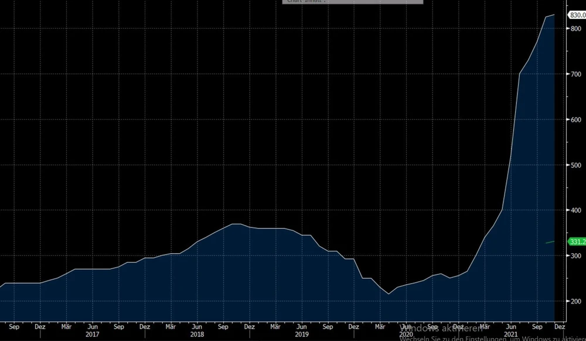
Task: Click the rightmost Dez label on time axis
Action: click(x=560, y=327)
